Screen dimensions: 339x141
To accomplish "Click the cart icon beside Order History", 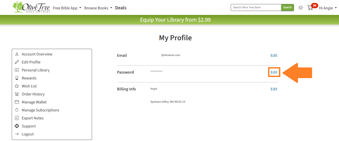I will pos(17,94).
